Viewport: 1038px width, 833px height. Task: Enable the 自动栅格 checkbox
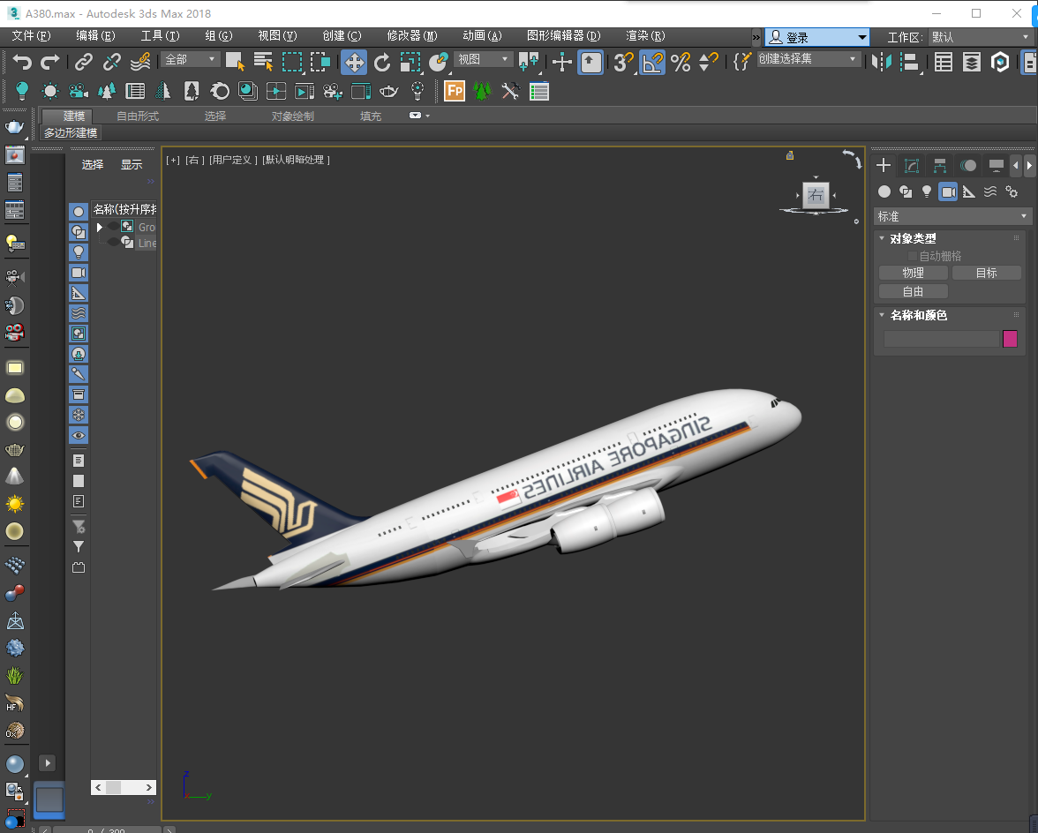[x=913, y=255]
